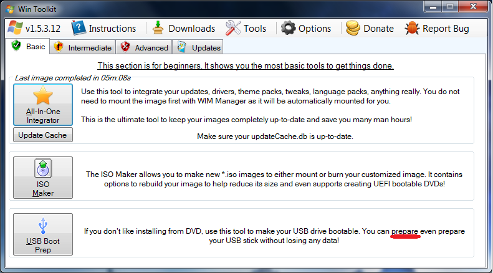Click the Tools wrench screwdriver icon

(x=233, y=28)
